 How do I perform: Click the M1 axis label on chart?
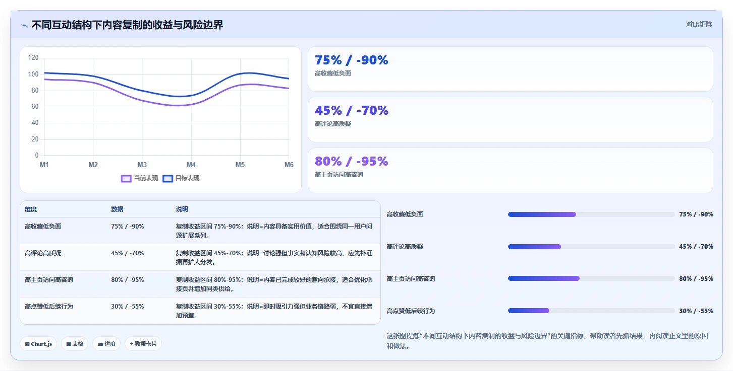[x=44, y=165]
